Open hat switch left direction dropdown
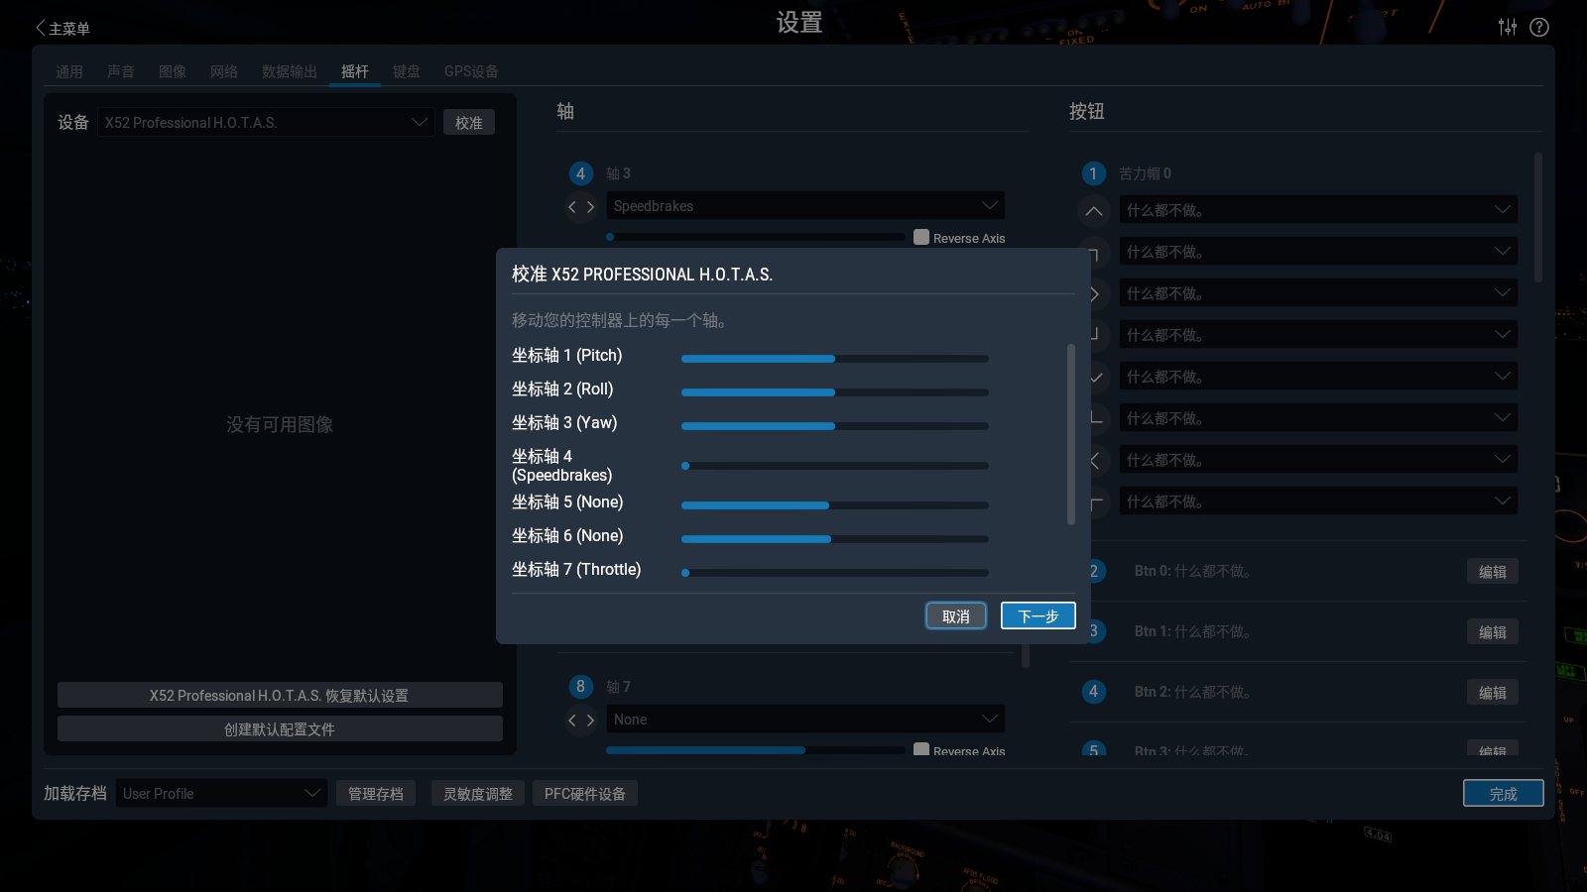Image resolution: width=1587 pixels, height=892 pixels. [1318, 459]
